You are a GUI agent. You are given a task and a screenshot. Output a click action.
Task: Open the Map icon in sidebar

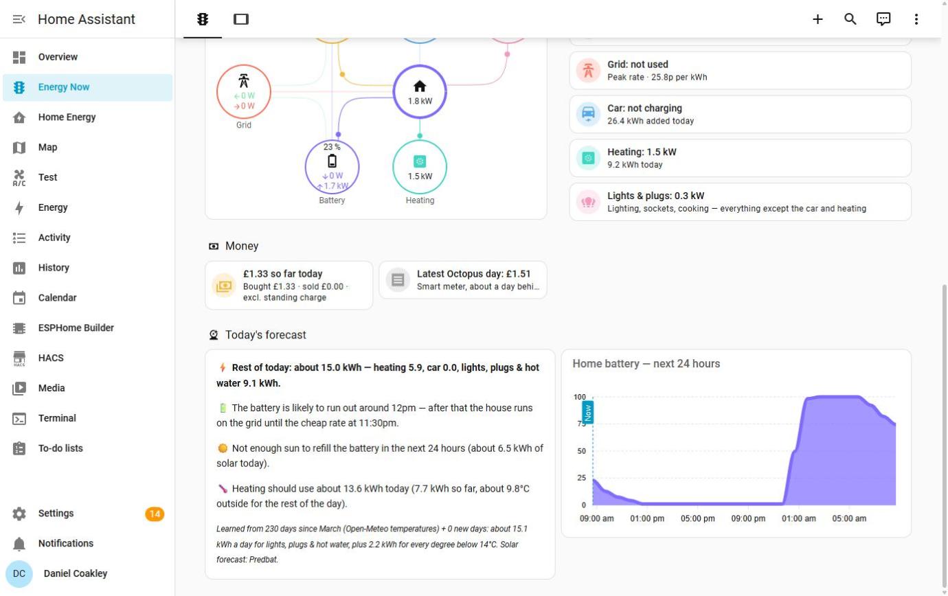(19, 148)
